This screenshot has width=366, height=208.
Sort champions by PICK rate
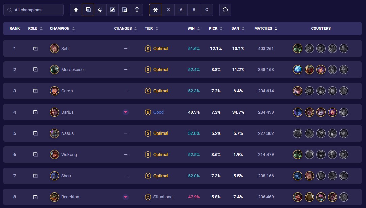[x=216, y=28]
